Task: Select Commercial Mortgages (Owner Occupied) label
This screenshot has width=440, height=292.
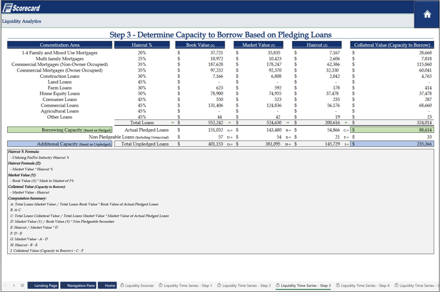Action: click(59, 70)
